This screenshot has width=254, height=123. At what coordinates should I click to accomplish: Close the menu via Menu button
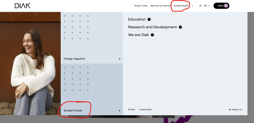[221, 6]
